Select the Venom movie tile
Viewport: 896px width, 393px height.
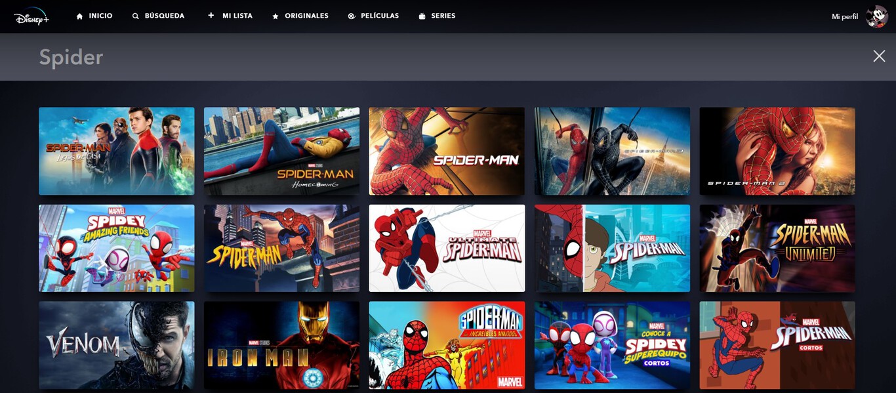coord(116,346)
